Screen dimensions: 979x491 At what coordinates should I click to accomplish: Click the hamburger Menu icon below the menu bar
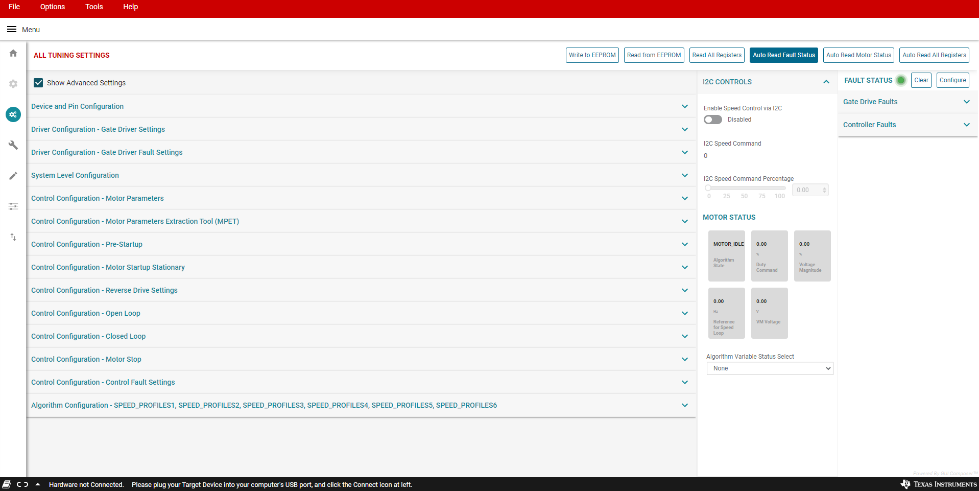pos(11,29)
